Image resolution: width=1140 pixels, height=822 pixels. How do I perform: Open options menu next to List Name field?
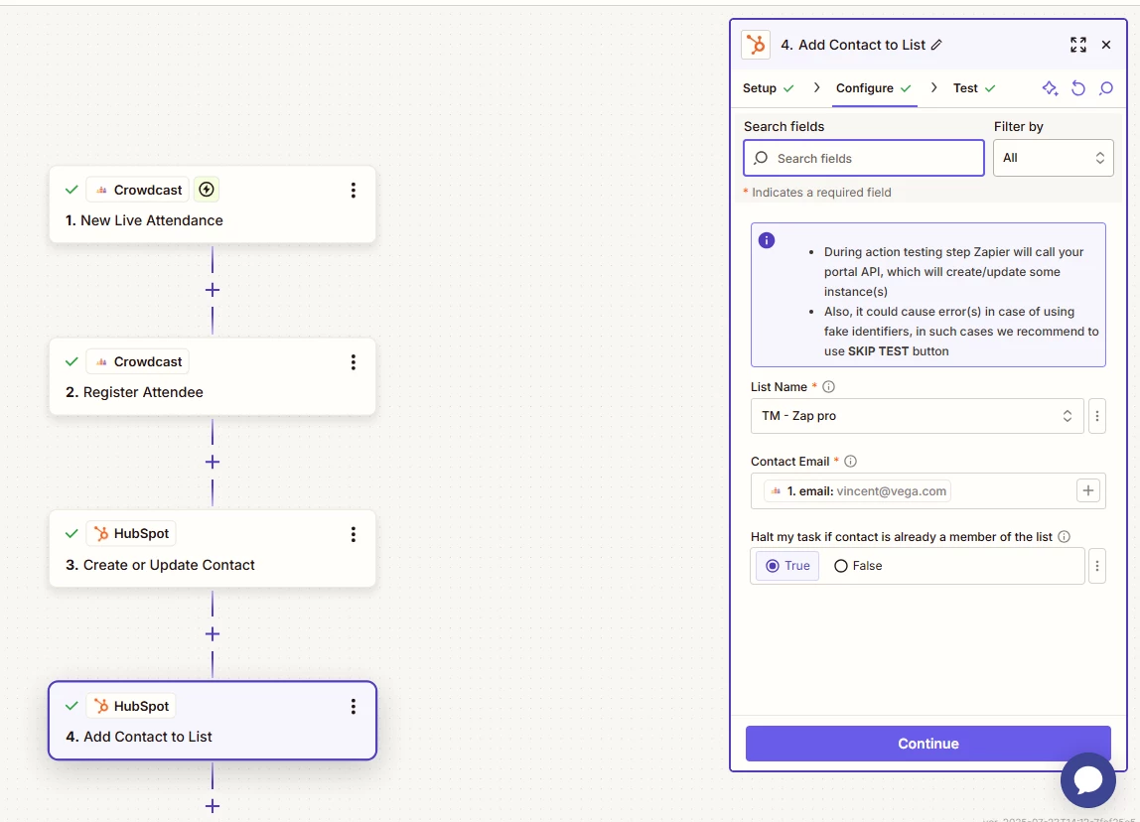(x=1097, y=416)
